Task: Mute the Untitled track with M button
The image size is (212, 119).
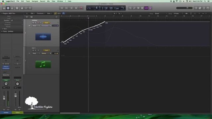Action: 33,23
